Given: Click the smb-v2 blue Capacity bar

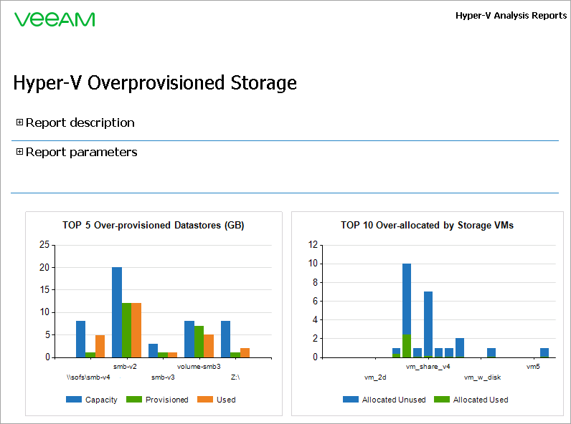Looking at the screenshot, I should 117,312.
